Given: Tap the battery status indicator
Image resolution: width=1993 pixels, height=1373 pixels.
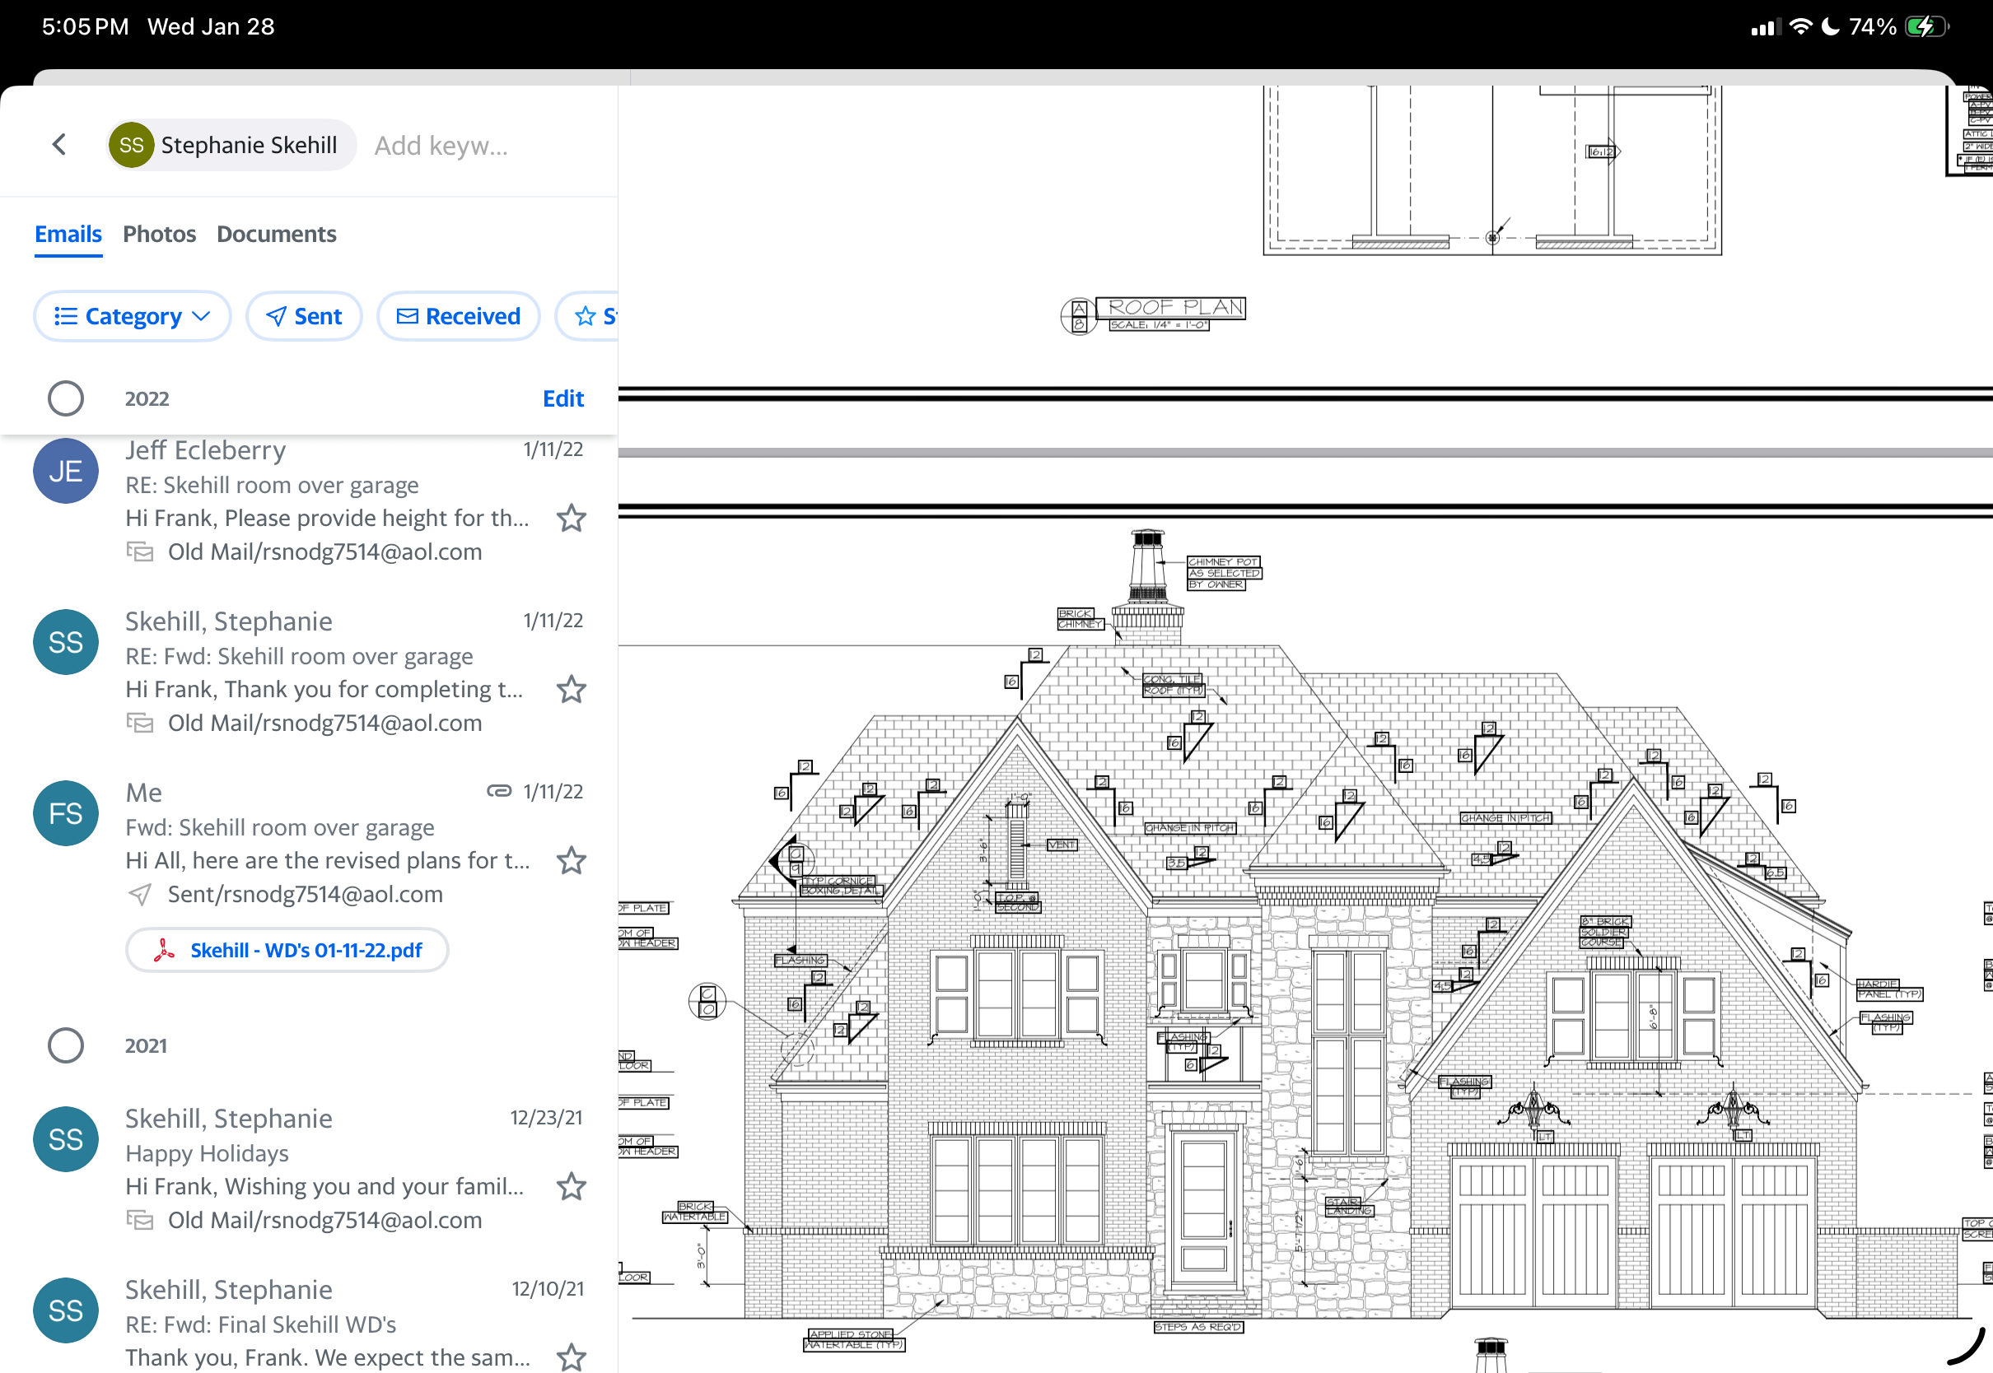Looking at the screenshot, I should coord(1925,26).
